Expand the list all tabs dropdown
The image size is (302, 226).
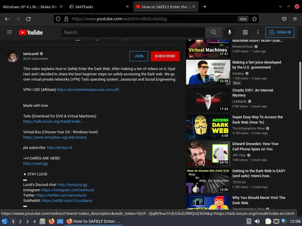point(280,6)
